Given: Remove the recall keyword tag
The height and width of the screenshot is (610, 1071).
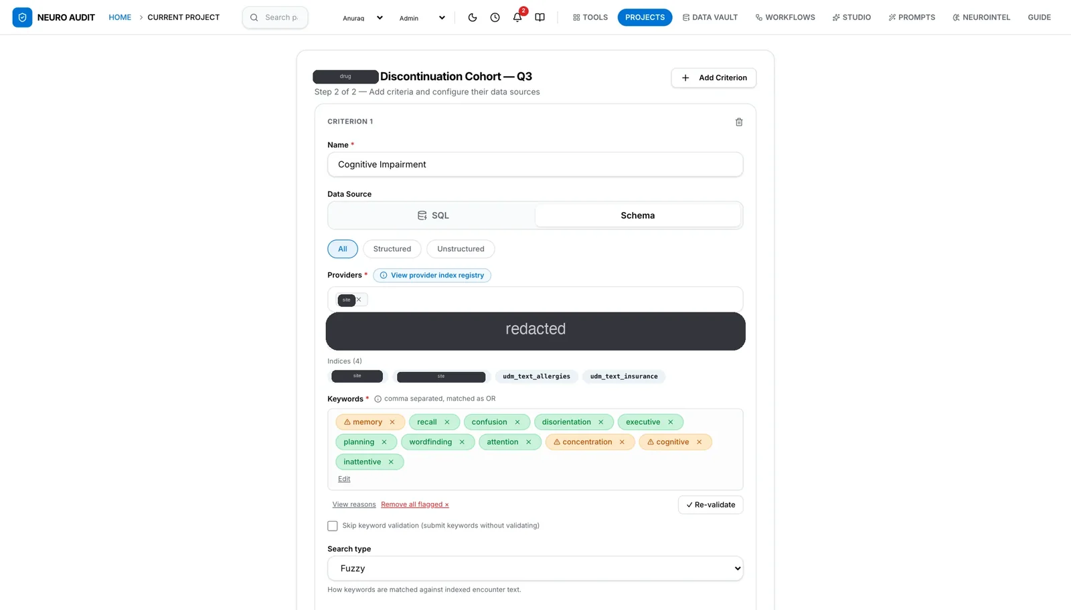Looking at the screenshot, I should 447,422.
